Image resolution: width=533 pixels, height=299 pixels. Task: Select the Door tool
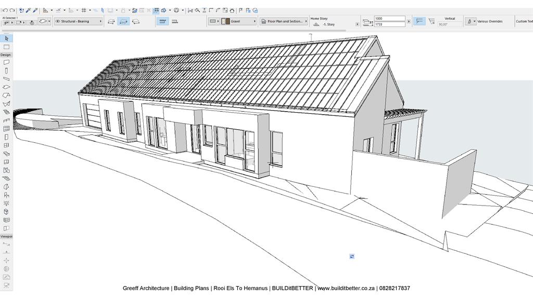(x=6, y=137)
